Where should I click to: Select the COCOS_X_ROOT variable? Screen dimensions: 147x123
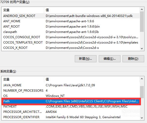[71, 48]
